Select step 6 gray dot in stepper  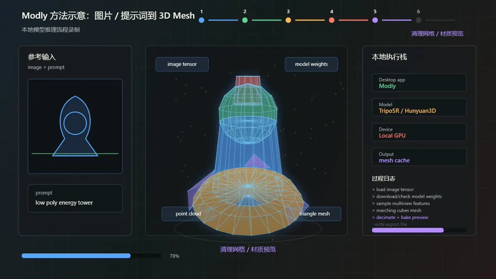[418, 20]
